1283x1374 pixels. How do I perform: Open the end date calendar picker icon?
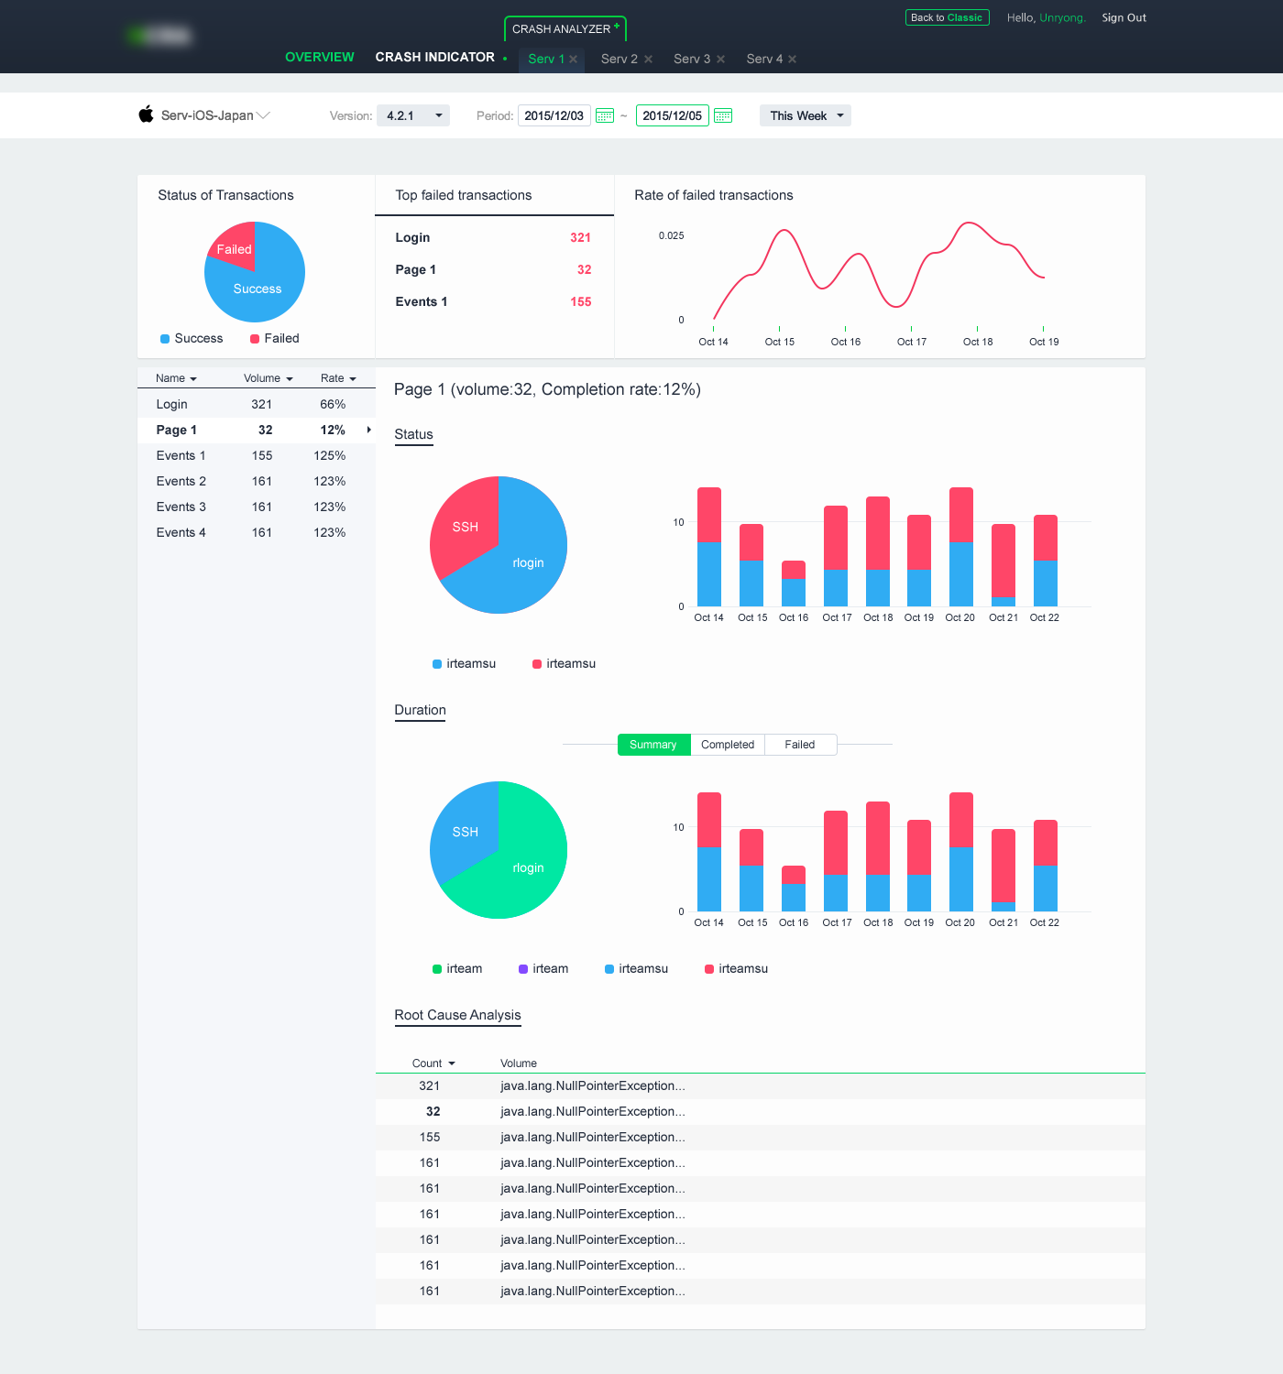(x=723, y=115)
